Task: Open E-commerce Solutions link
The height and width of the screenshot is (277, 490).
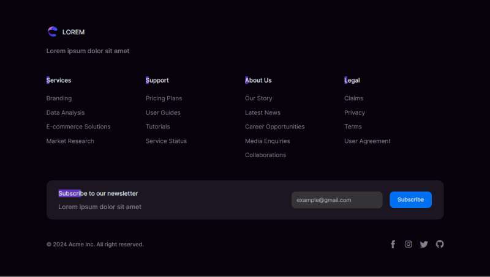Action: pos(78,127)
